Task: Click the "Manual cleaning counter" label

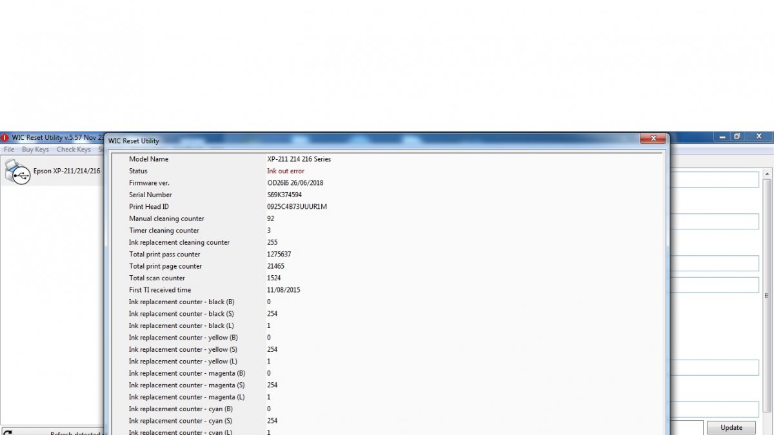Action: [x=166, y=218]
